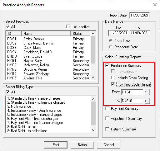Select provider HYG5 Alvarez, Rita
Image resolution: width=160 pixels, height=151 pixels.
point(48,78)
